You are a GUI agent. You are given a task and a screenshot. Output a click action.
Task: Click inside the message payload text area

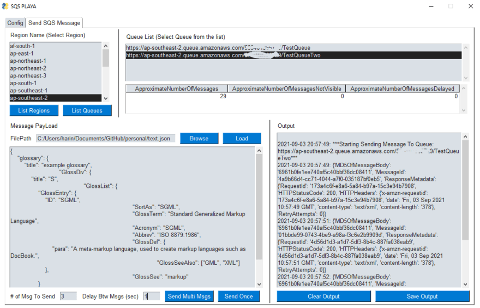(132, 217)
